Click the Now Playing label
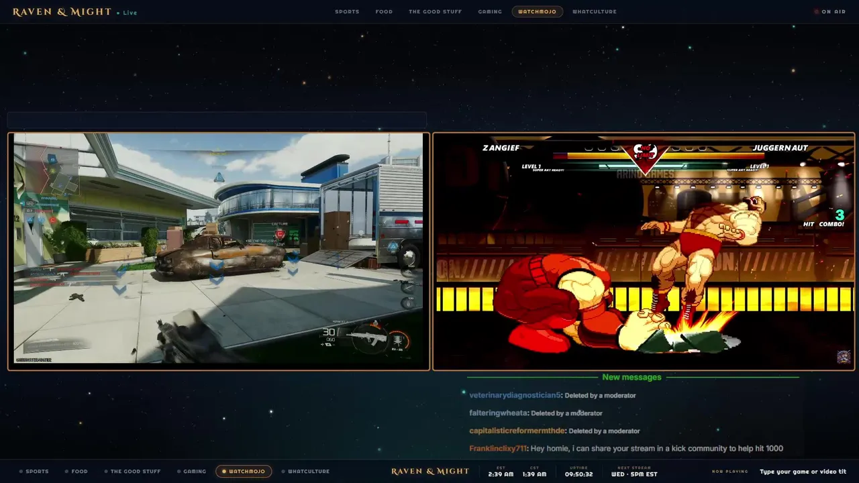859x483 pixels. [729, 472]
